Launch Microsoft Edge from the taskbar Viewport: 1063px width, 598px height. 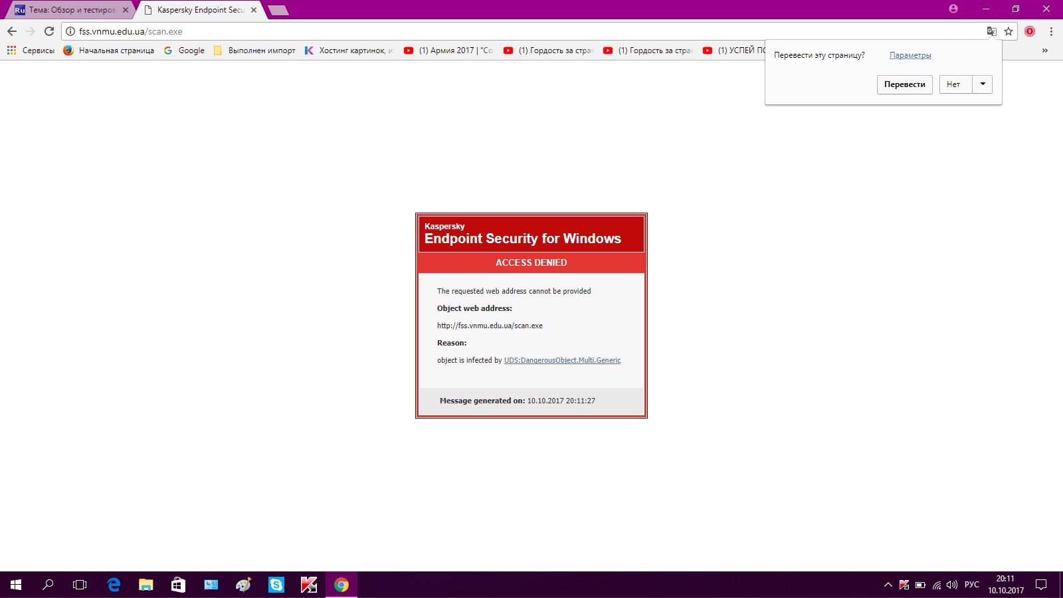114,585
